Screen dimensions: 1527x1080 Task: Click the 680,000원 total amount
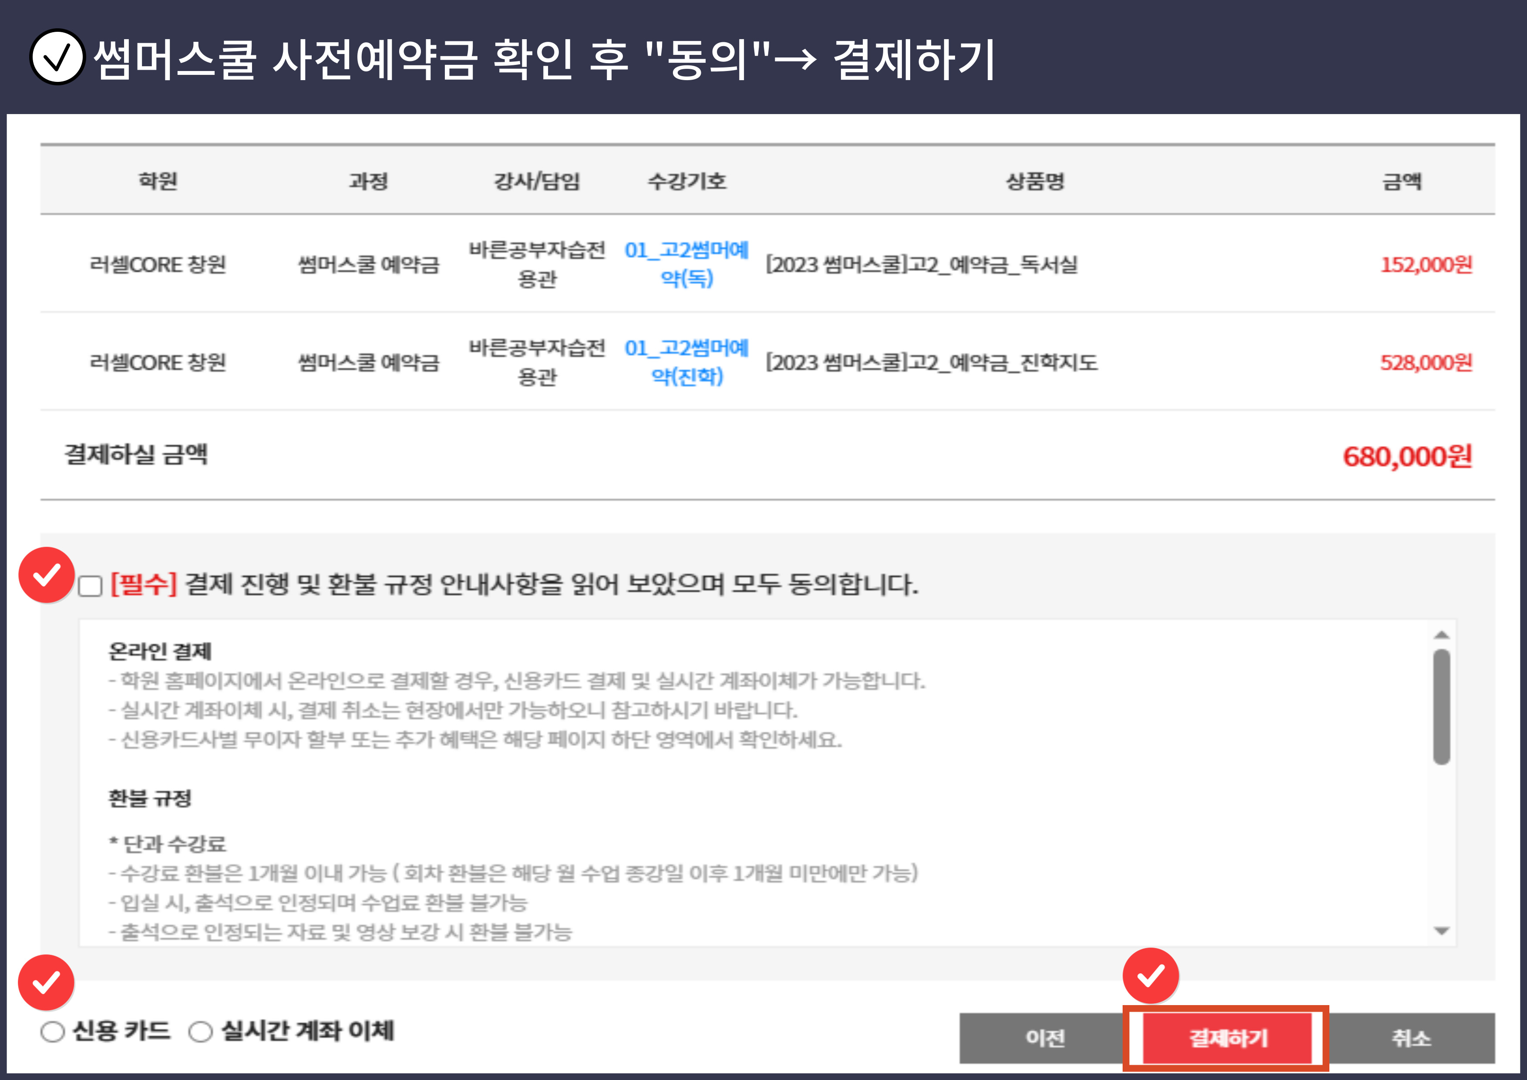pyautogui.click(x=1407, y=456)
